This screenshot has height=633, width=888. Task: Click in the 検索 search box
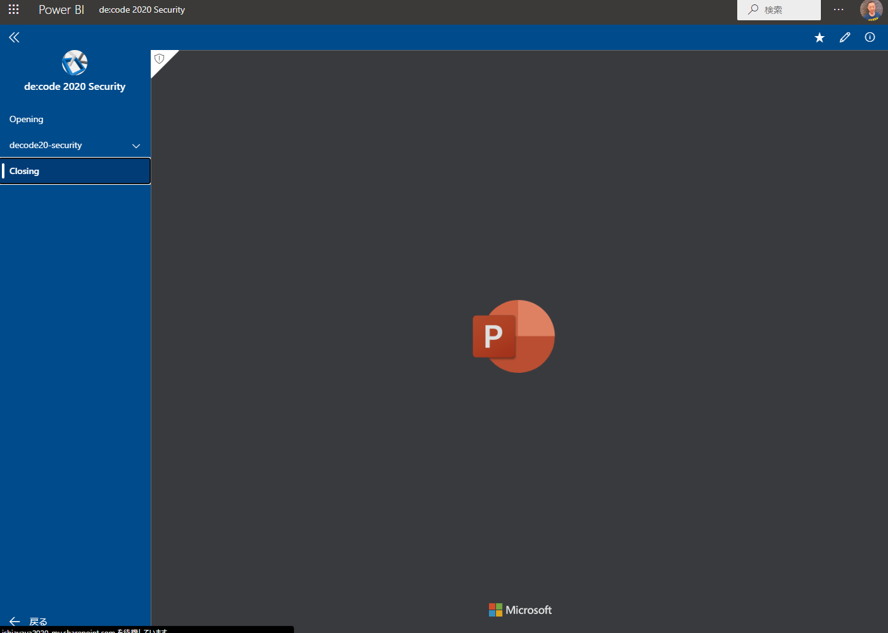(779, 9)
